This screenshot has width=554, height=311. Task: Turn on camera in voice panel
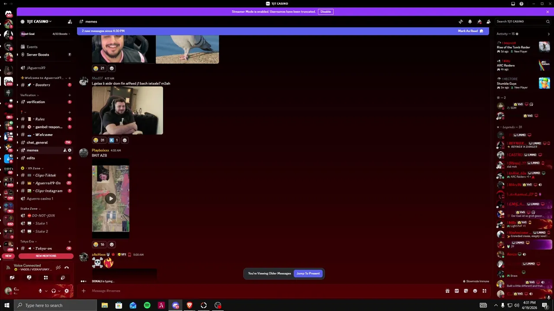(12, 278)
